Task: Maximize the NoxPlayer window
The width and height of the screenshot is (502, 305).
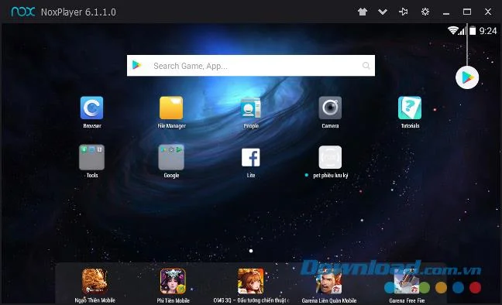Action: (467, 12)
